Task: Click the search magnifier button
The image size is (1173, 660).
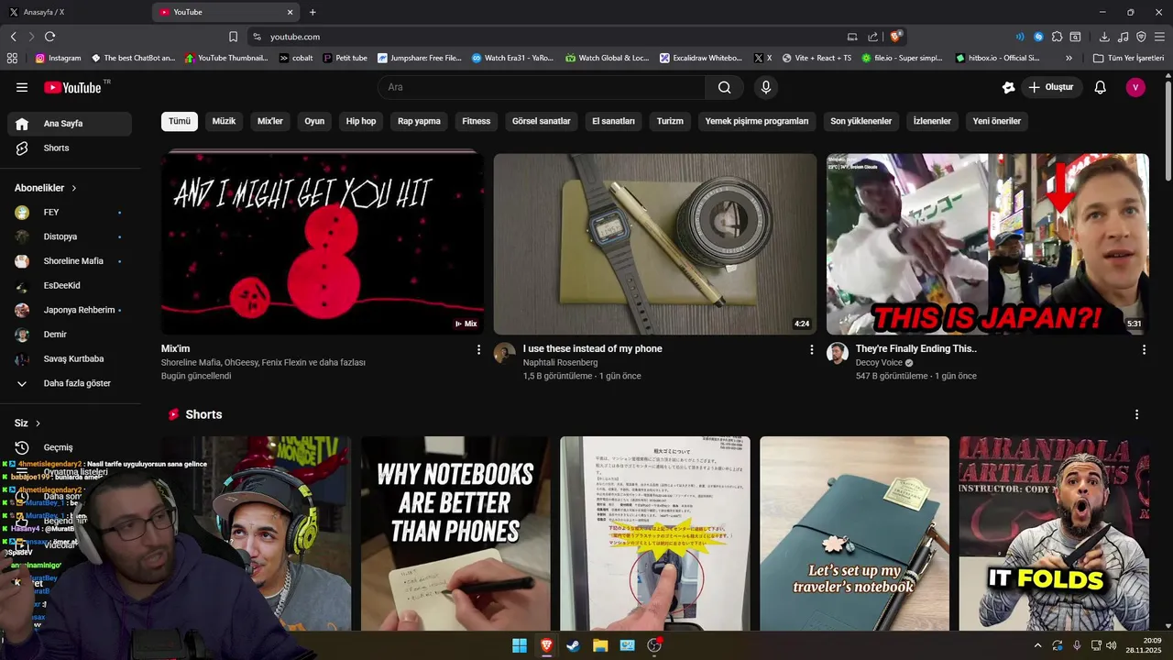Action: (x=725, y=87)
